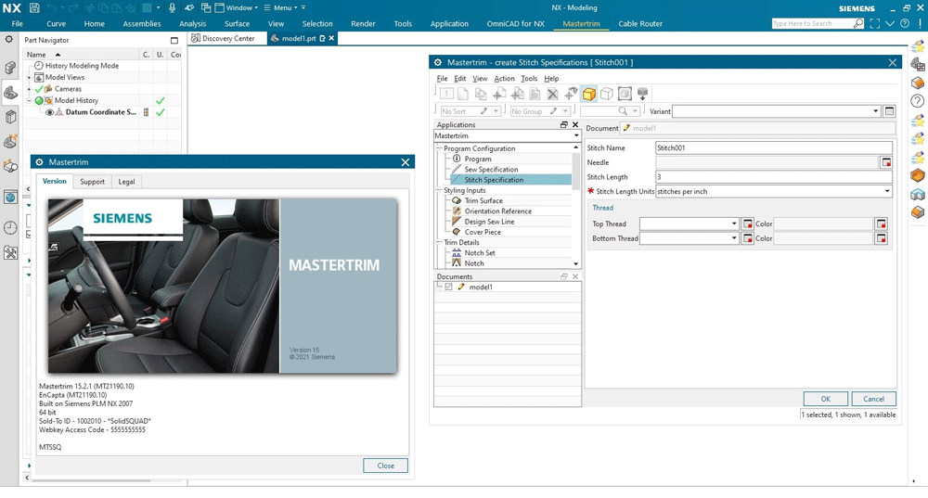Screen dimensions: 928x498
Task: Click the microphone voice command icon
Action: (x=172, y=7)
